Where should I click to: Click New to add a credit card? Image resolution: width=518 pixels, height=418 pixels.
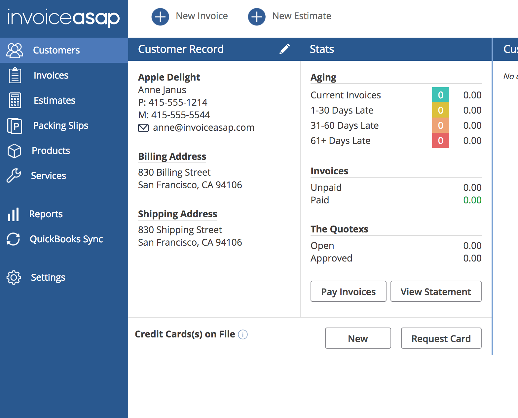[358, 338]
